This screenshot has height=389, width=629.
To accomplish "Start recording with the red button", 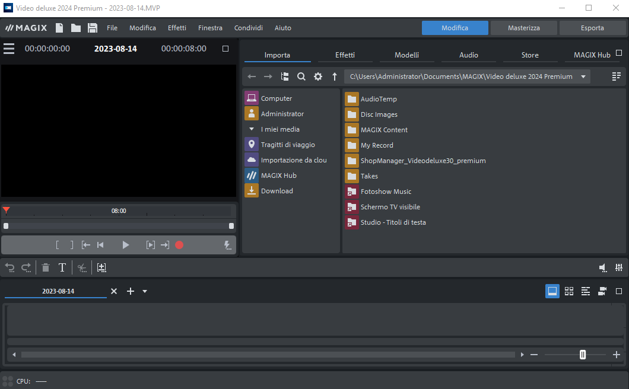I will pos(179,245).
